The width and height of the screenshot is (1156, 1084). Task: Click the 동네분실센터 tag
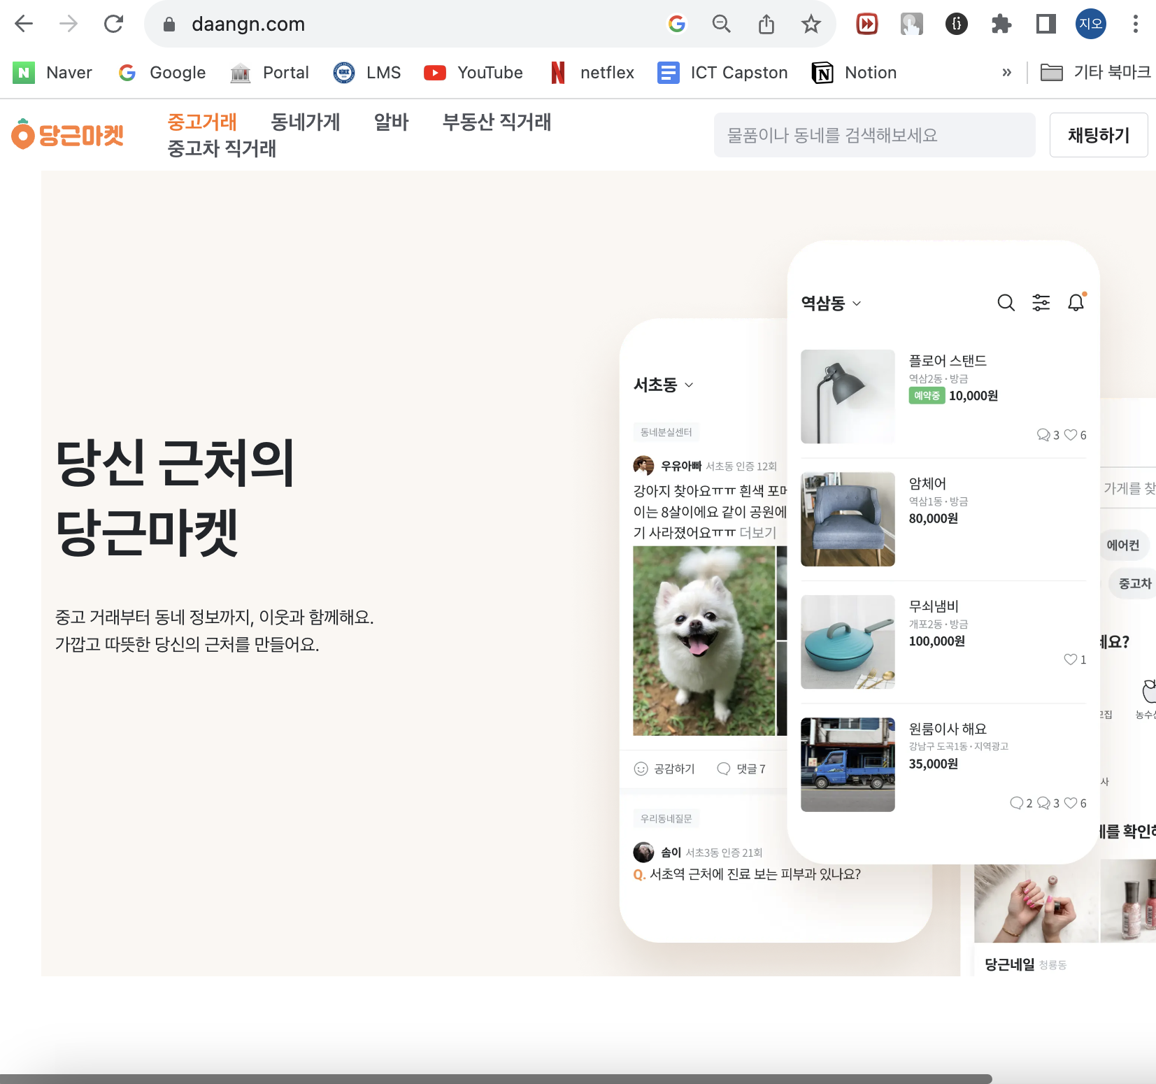click(x=666, y=432)
